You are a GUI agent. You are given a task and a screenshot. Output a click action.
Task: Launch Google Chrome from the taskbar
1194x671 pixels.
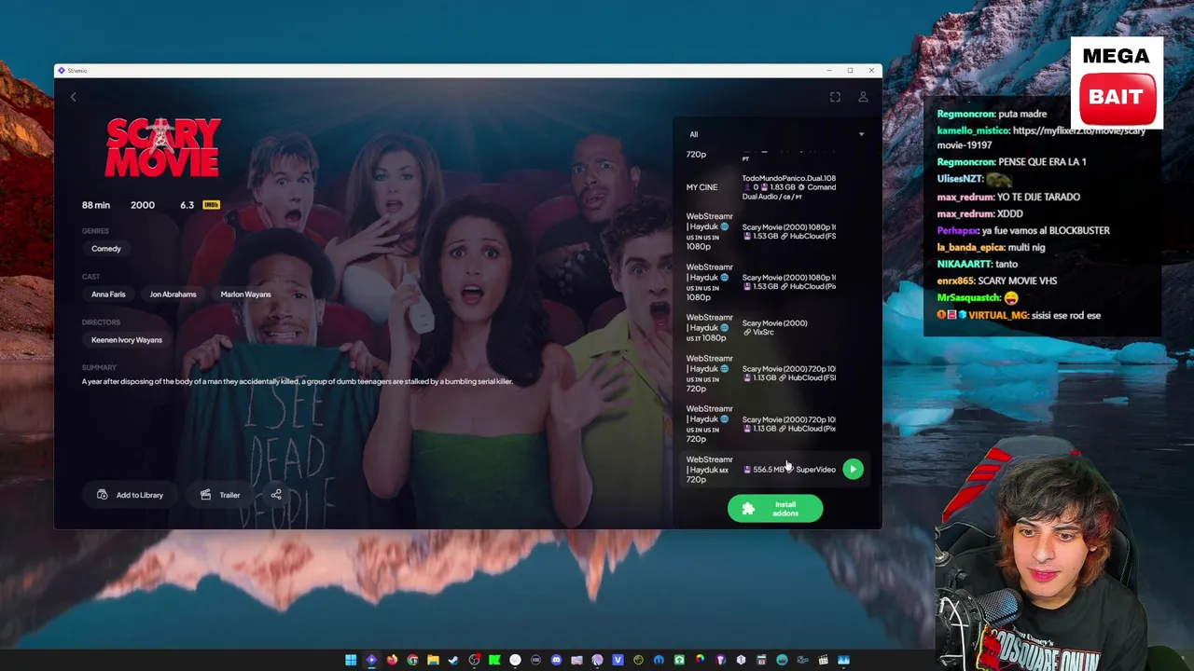[412, 660]
